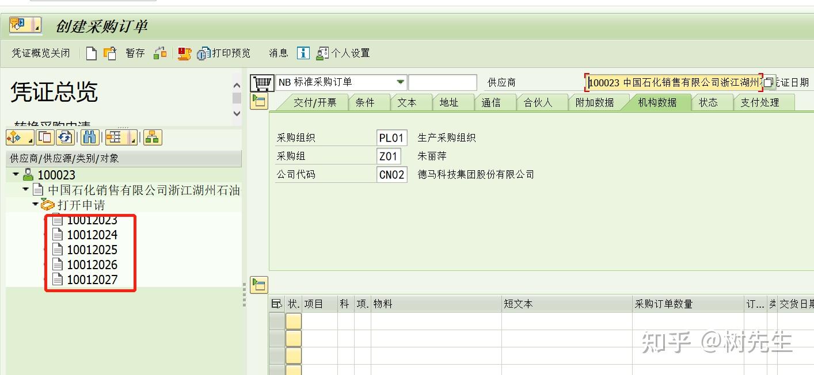The image size is (814, 375).
Task: Open the NB 标准采购订单 order type dropdown
Action: pos(401,82)
